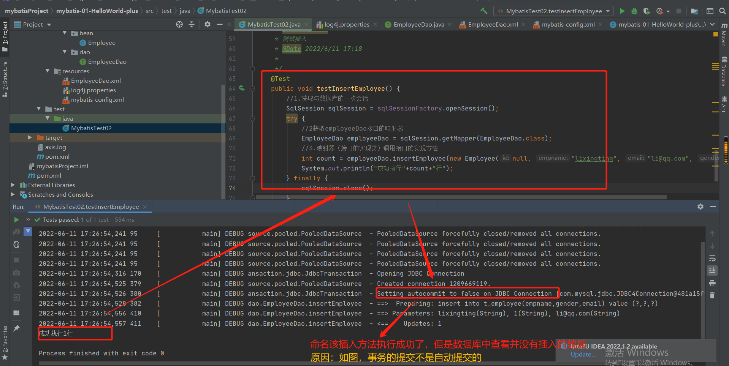Run with Coverage using the shield icon
729x366 pixels.
(647, 11)
